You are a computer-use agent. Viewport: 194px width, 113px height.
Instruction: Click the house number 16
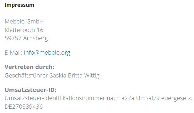click(40, 30)
